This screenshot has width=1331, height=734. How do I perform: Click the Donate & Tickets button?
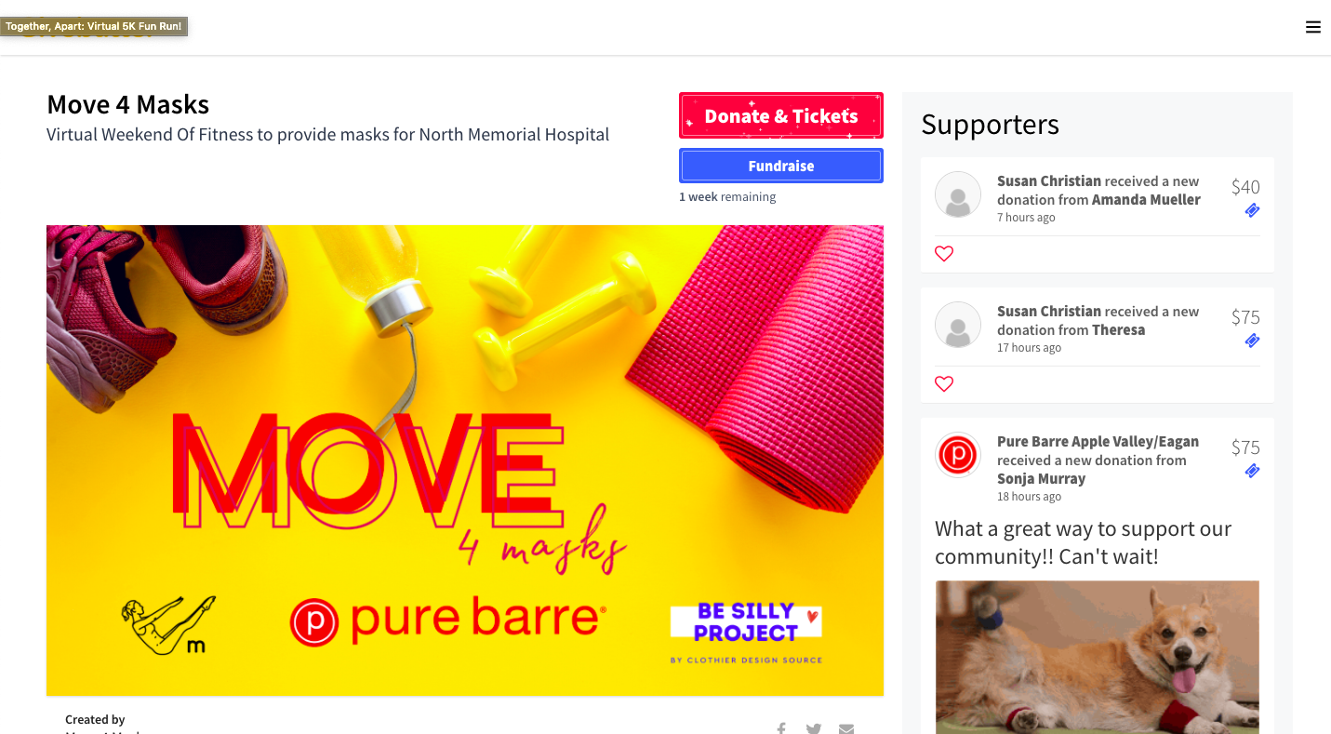[781, 115]
